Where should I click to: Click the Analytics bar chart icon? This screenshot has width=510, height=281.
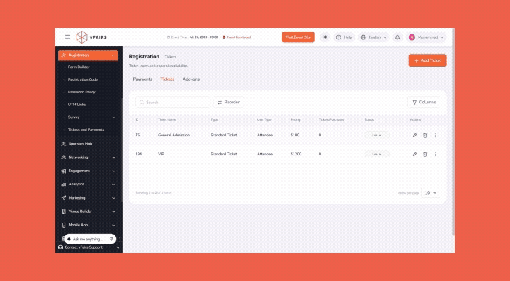[x=64, y=184]
